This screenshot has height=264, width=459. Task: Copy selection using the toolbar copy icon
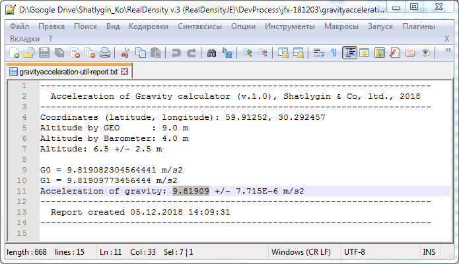coord(141,53)
